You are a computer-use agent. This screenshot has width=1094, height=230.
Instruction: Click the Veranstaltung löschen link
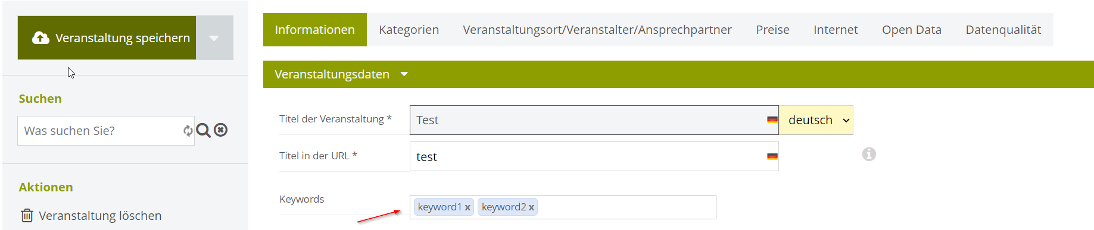(100, 216)
